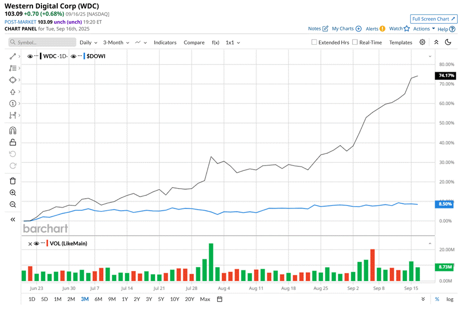Screen dimensions: 473x310
Task: Open the Templates menu
Action: [x=401, y=43]
